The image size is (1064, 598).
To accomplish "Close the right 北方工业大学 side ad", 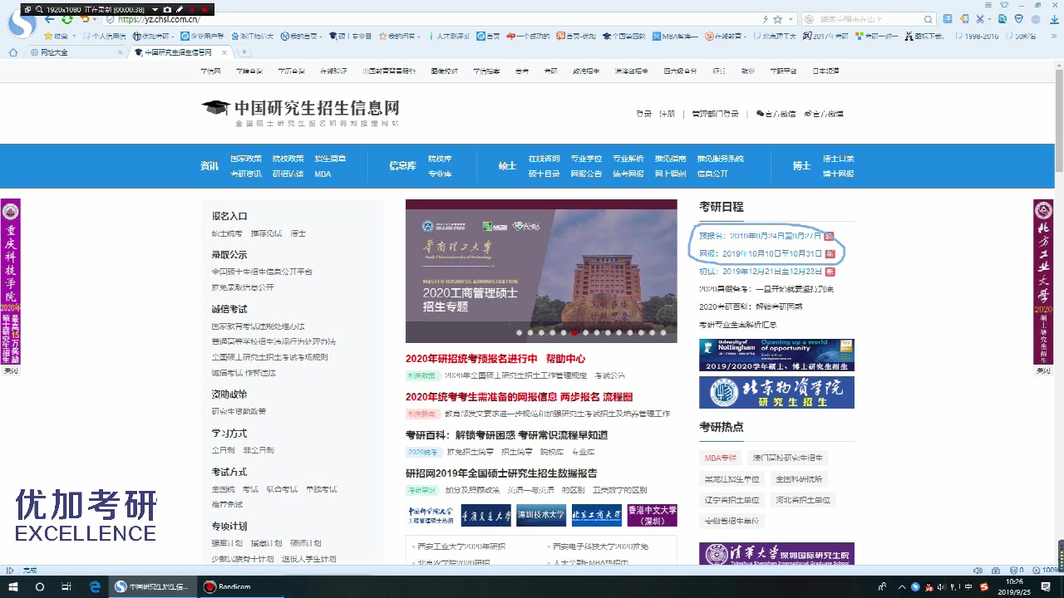I will pyautogui.click(x=1043, y=370).
